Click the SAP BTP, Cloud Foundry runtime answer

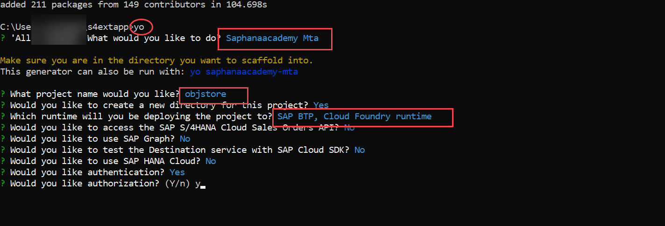click(x=354, y=116)
